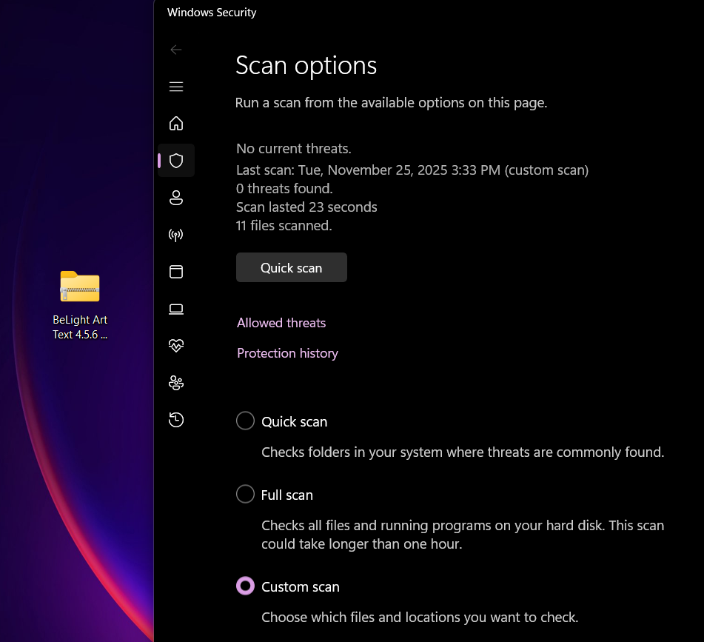Image resolution: width=704 pixels, height=642 pixels.
Task: Select the BeLight Art Text zip folder
Action: coord(80,287)
